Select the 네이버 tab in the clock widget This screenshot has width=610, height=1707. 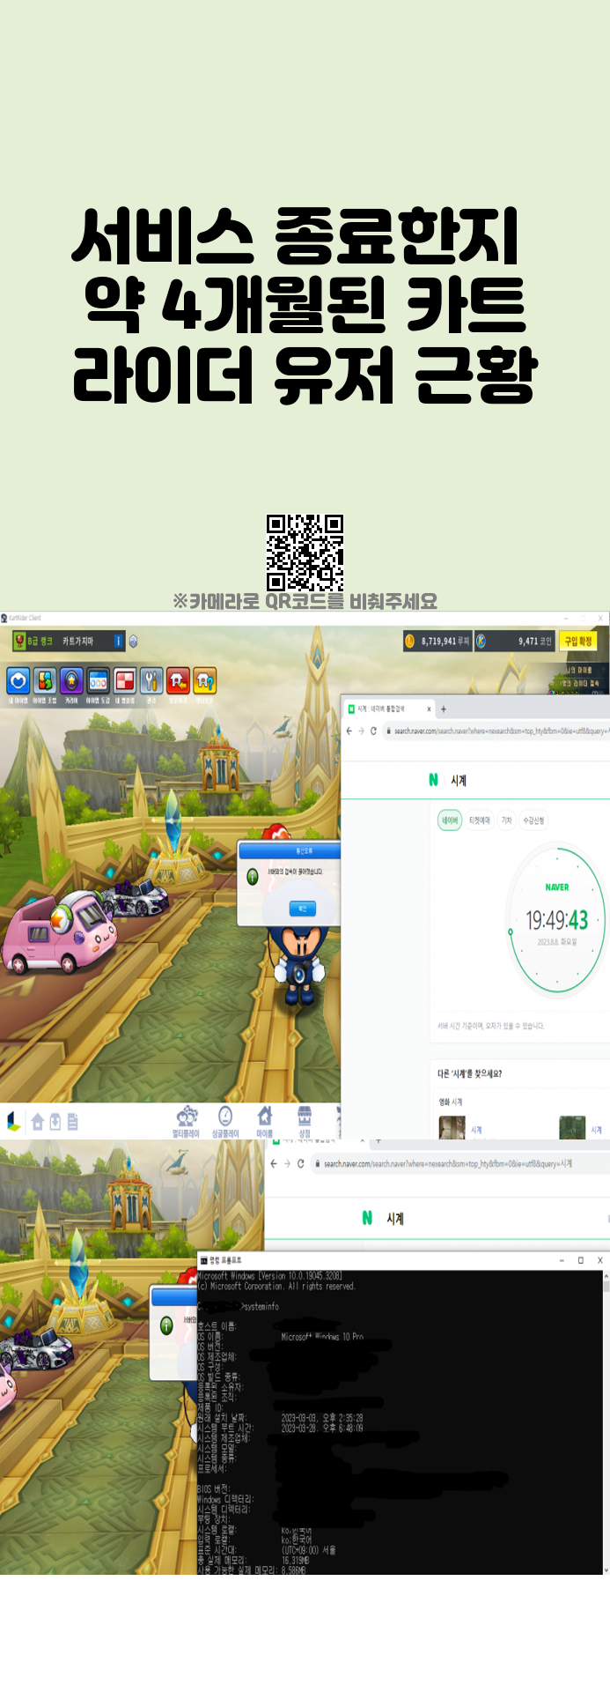(450, 820)
